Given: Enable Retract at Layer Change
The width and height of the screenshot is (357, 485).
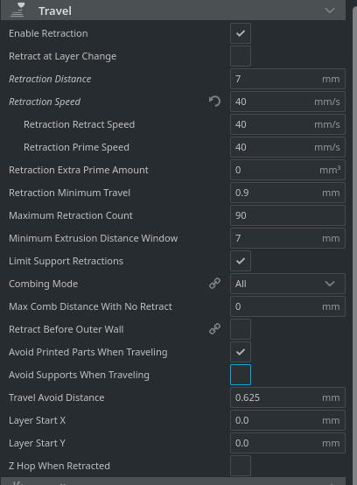Looking at the screenshot, I should [x=241, y=56].
